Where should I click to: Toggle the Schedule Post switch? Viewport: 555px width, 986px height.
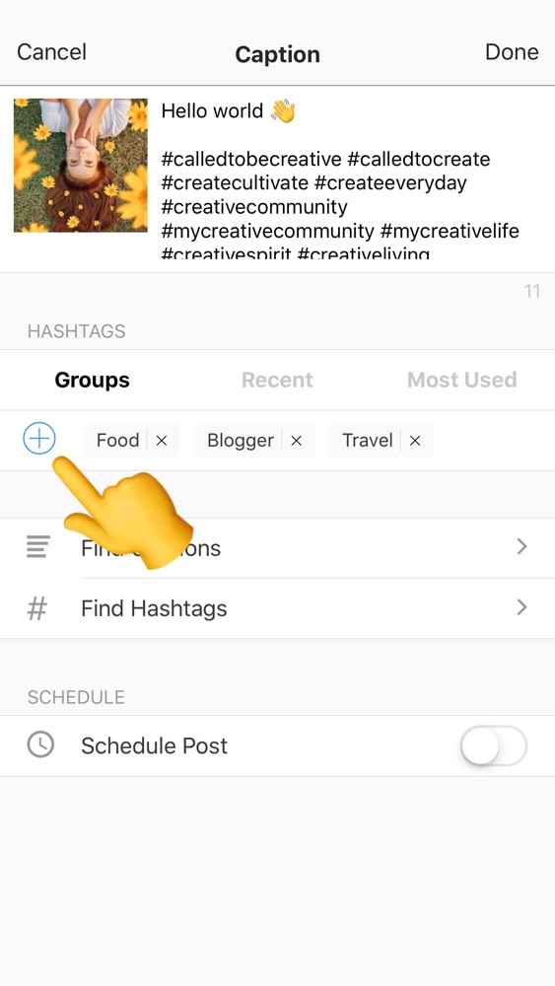tap(494, 745)
